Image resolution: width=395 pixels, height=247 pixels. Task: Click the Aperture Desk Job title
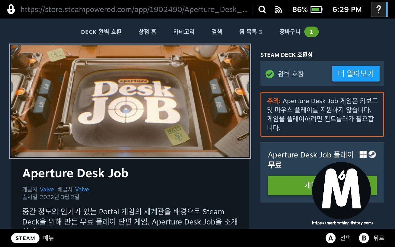pos(75,173)
